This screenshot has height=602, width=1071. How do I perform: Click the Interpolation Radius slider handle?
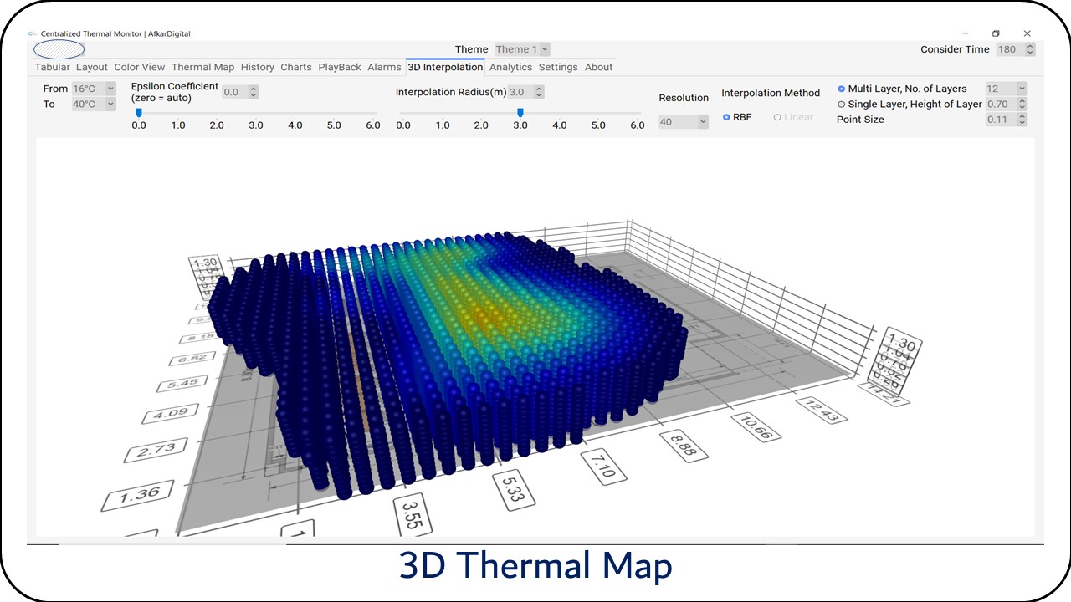[x=520, y=113]
